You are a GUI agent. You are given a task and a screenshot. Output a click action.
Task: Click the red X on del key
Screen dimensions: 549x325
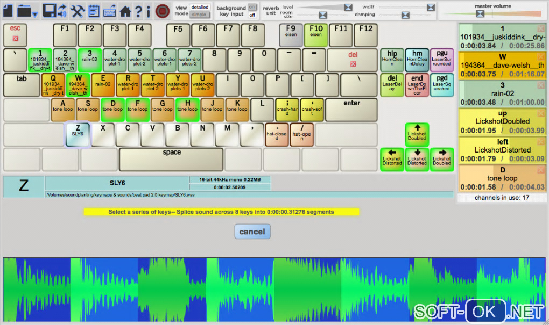[x=353, y=64]
